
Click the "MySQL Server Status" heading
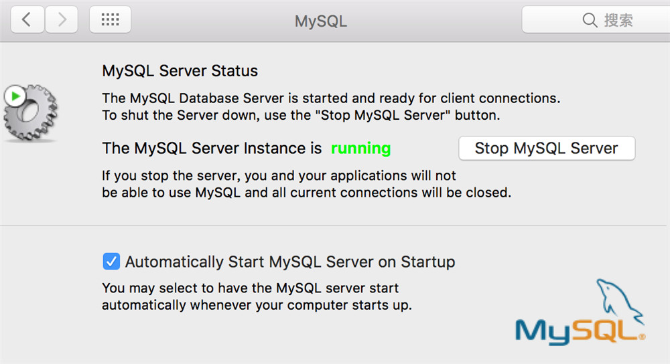[x=180, y=71]
